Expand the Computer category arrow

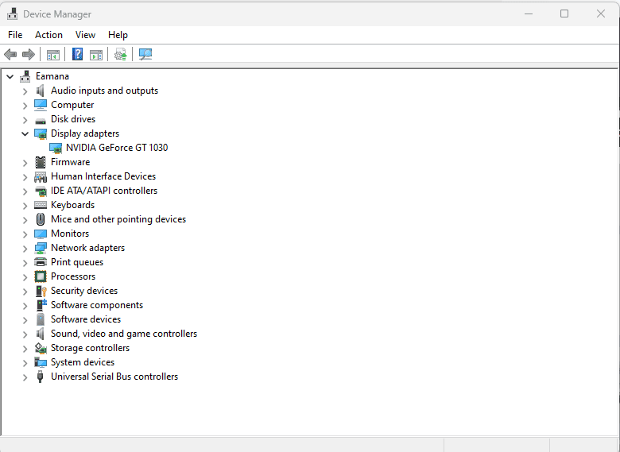(25, 106)
